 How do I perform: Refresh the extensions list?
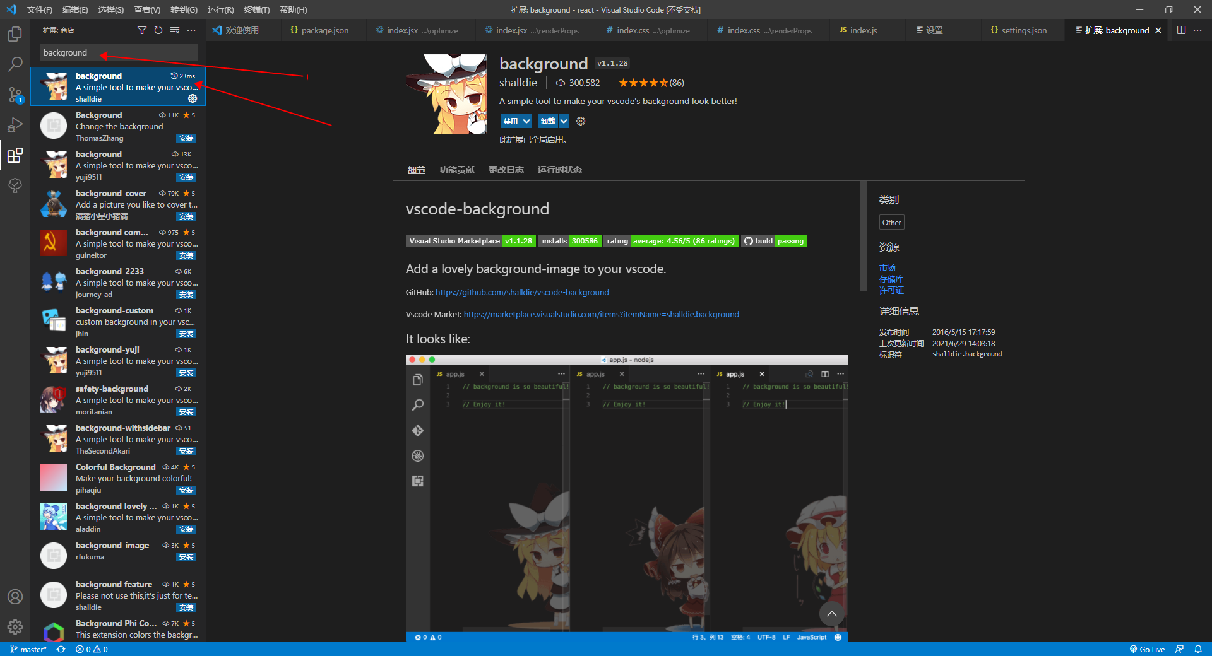(x=158, y=30)
